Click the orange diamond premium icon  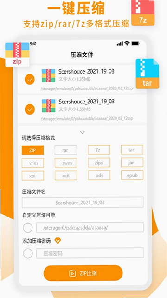(58, 241)
